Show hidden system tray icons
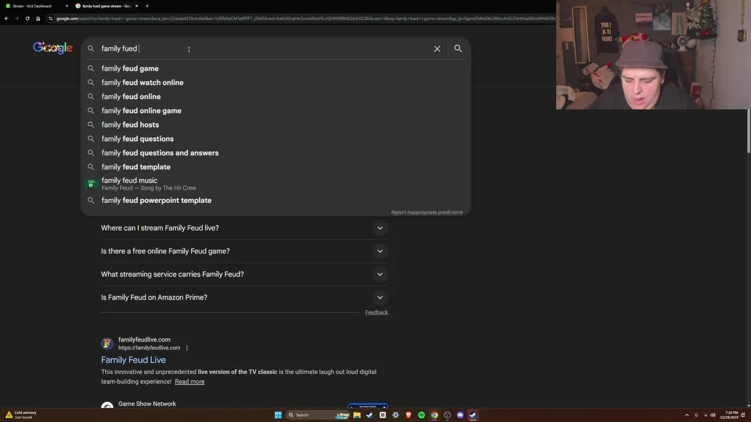 [687, 415]
